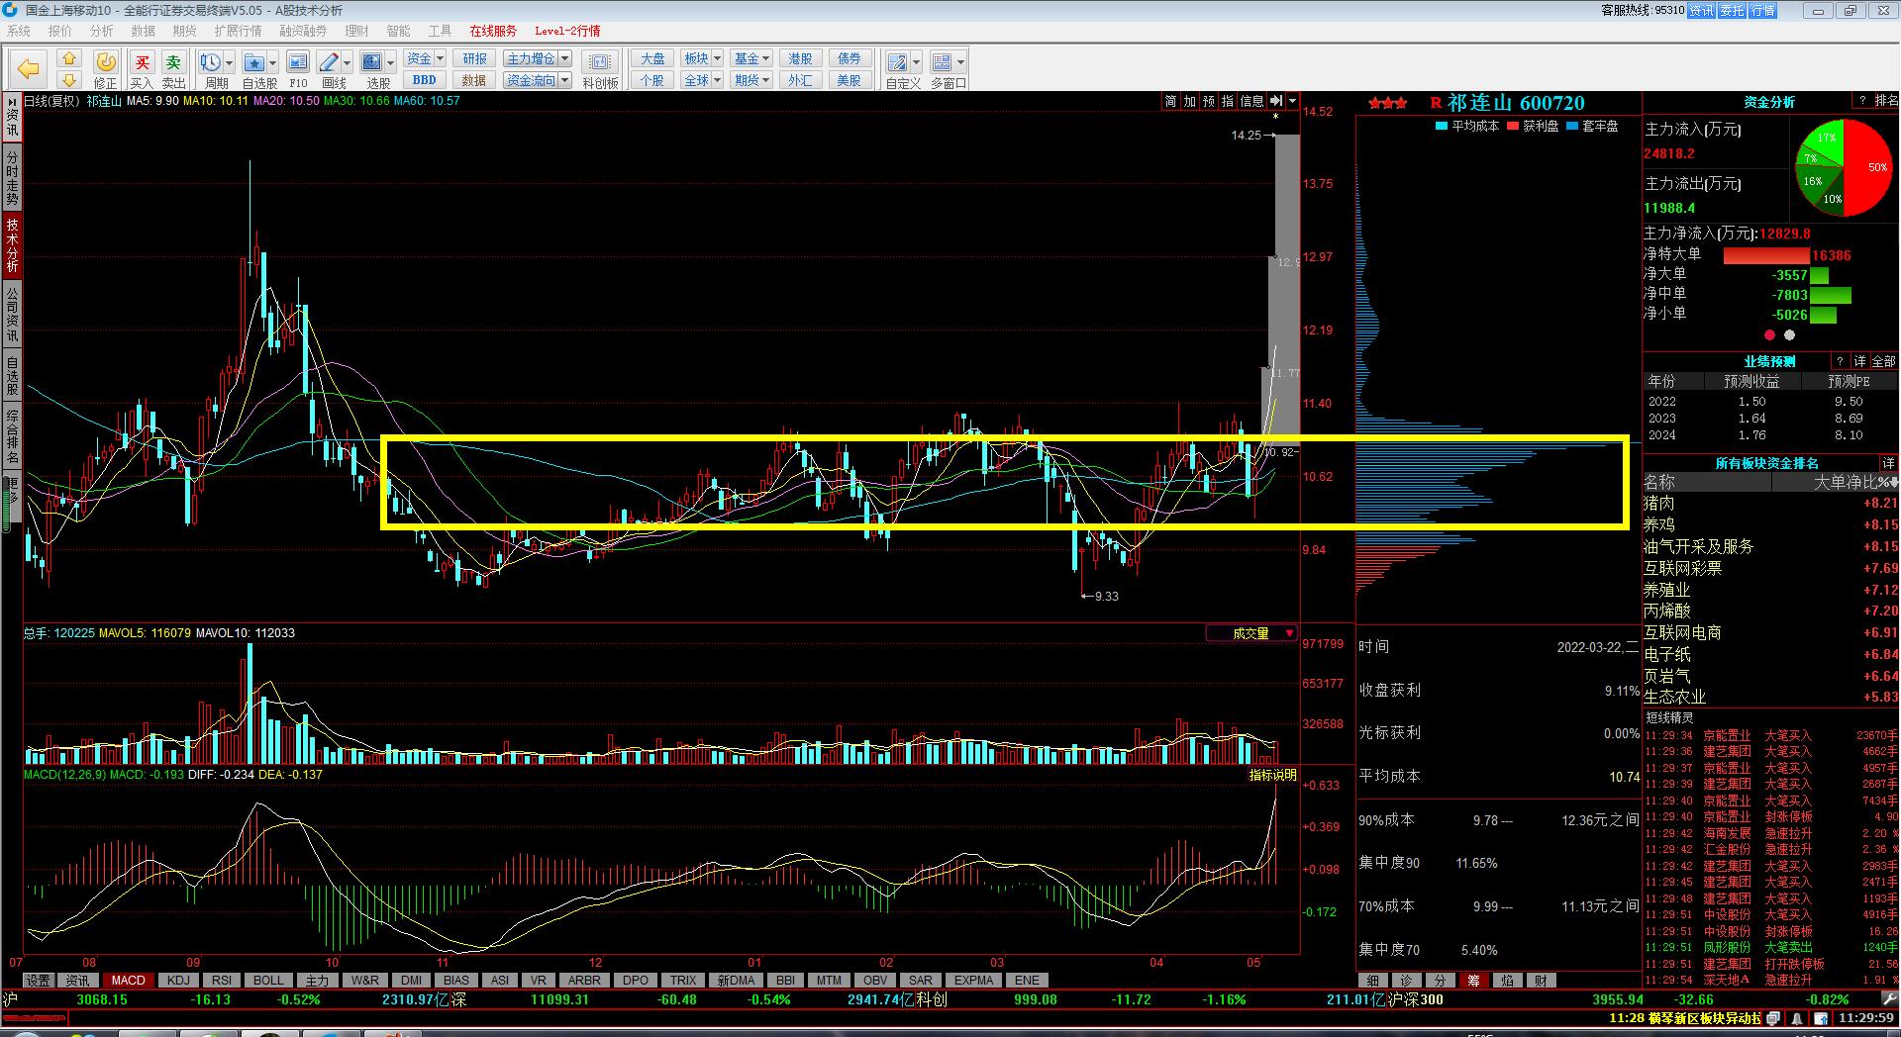The image size is (1901, 1037).
Task: Click the 买入 buy icon
Action: pos(142,69)
